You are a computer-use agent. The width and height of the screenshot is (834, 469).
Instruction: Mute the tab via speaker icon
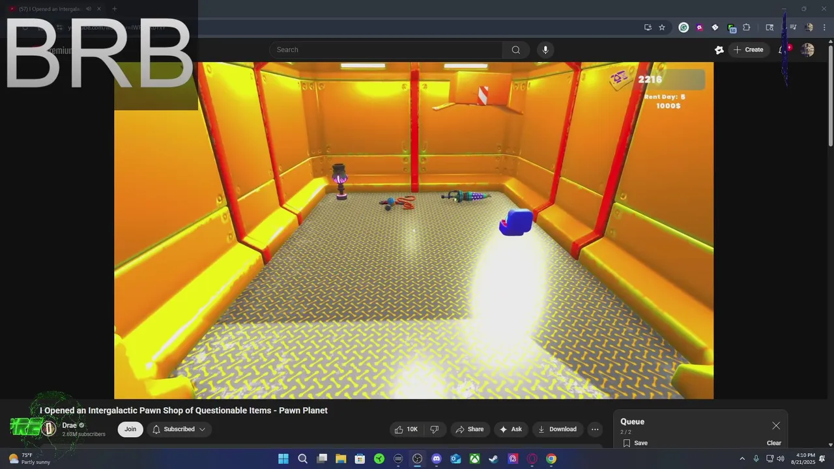click(89, 8)
